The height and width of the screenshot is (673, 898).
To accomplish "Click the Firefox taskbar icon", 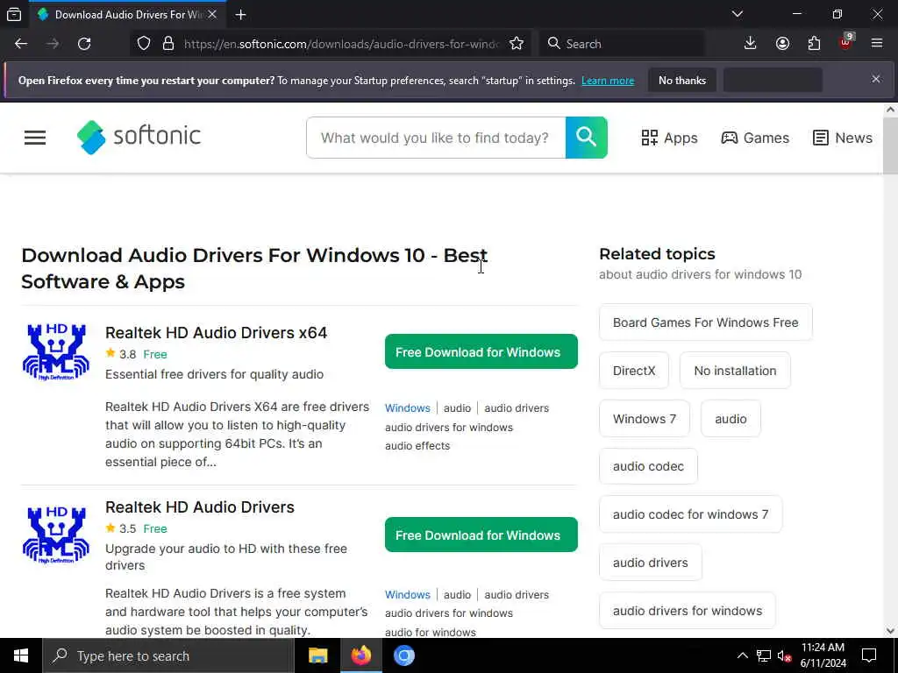I will tap(360, 655).
